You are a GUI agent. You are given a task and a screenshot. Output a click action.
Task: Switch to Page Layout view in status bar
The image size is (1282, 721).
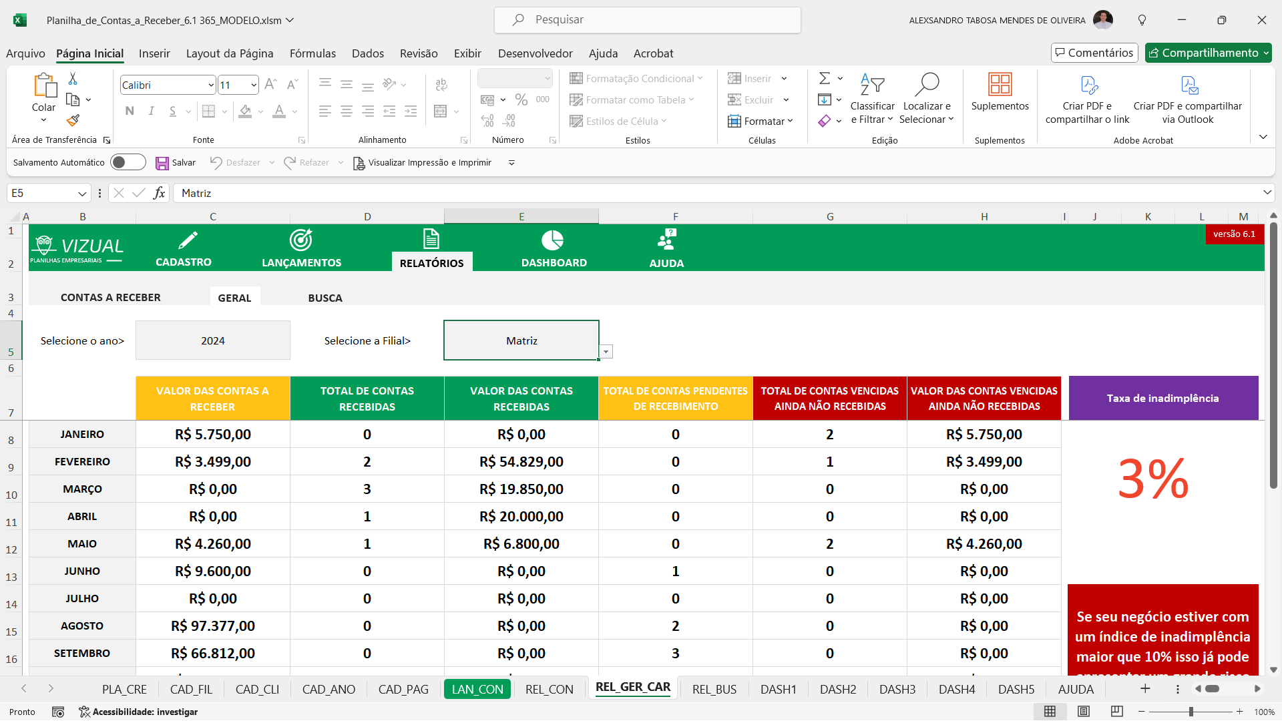click(x=1084, y=712)
